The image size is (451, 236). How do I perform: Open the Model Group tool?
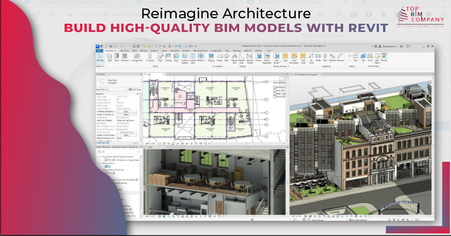[x=249, y=59]
